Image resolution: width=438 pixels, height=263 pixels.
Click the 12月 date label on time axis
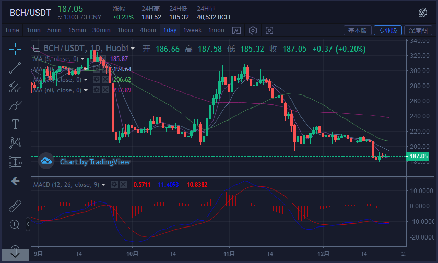point(323,254)
